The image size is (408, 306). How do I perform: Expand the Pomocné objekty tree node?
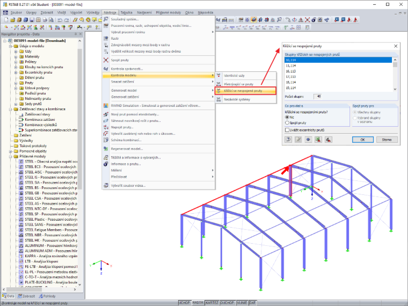(x=10, y=151)
